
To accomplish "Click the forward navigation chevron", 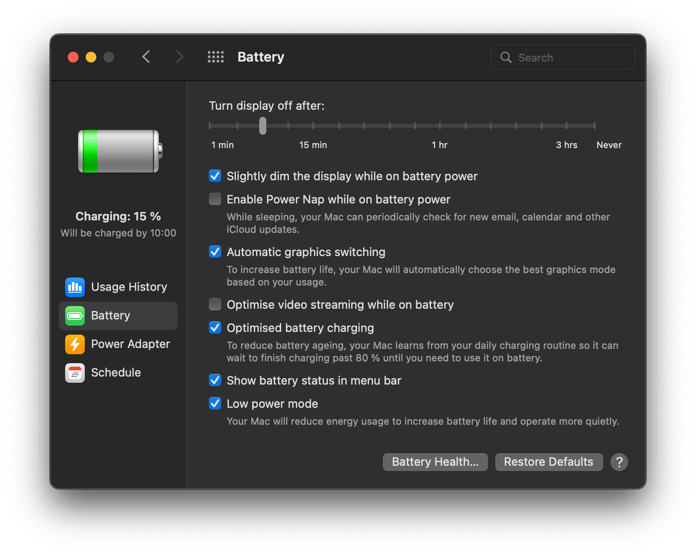I will [x=179, y=57].
